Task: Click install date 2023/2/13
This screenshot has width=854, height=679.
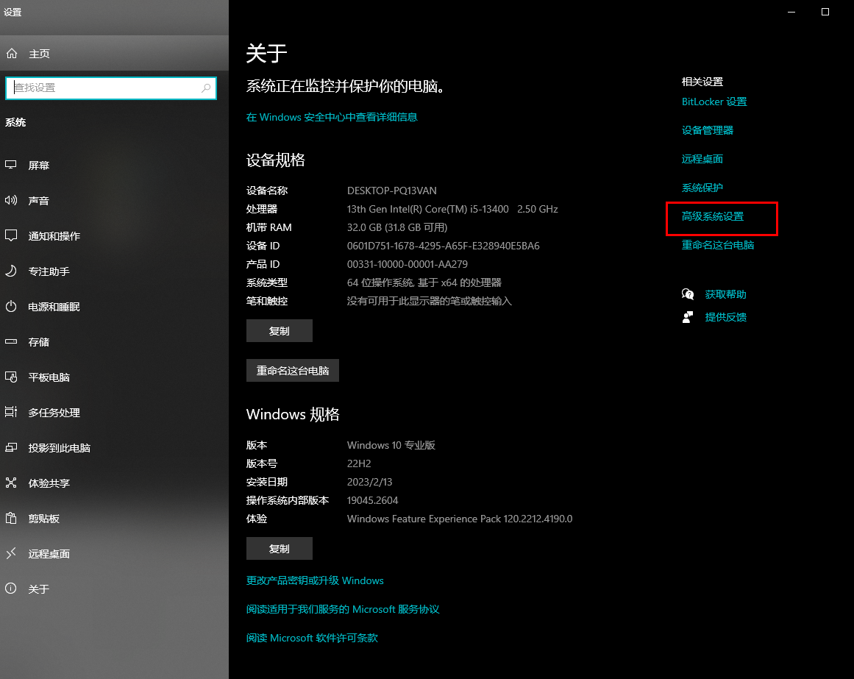Action: pos(369,482)
